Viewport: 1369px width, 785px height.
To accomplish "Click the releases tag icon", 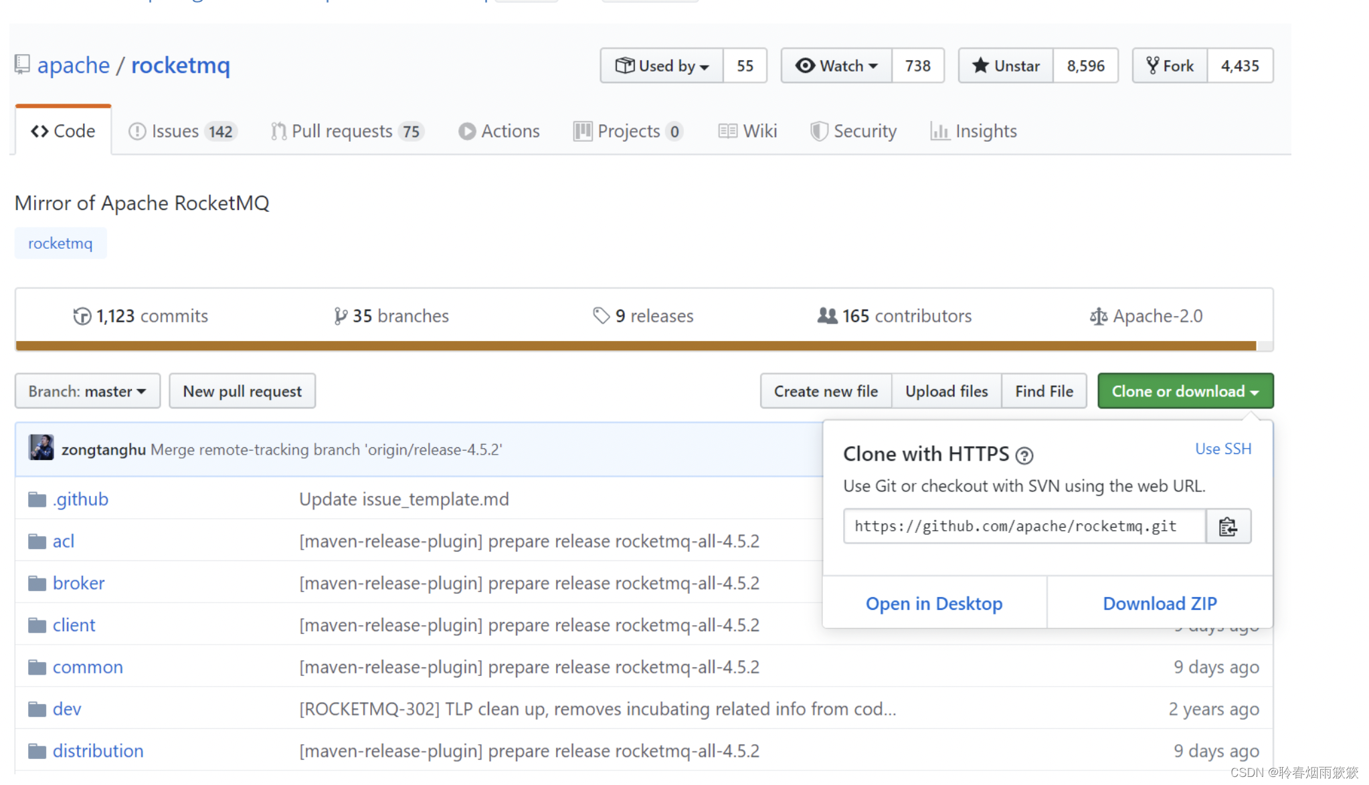I will coord(601,316).
